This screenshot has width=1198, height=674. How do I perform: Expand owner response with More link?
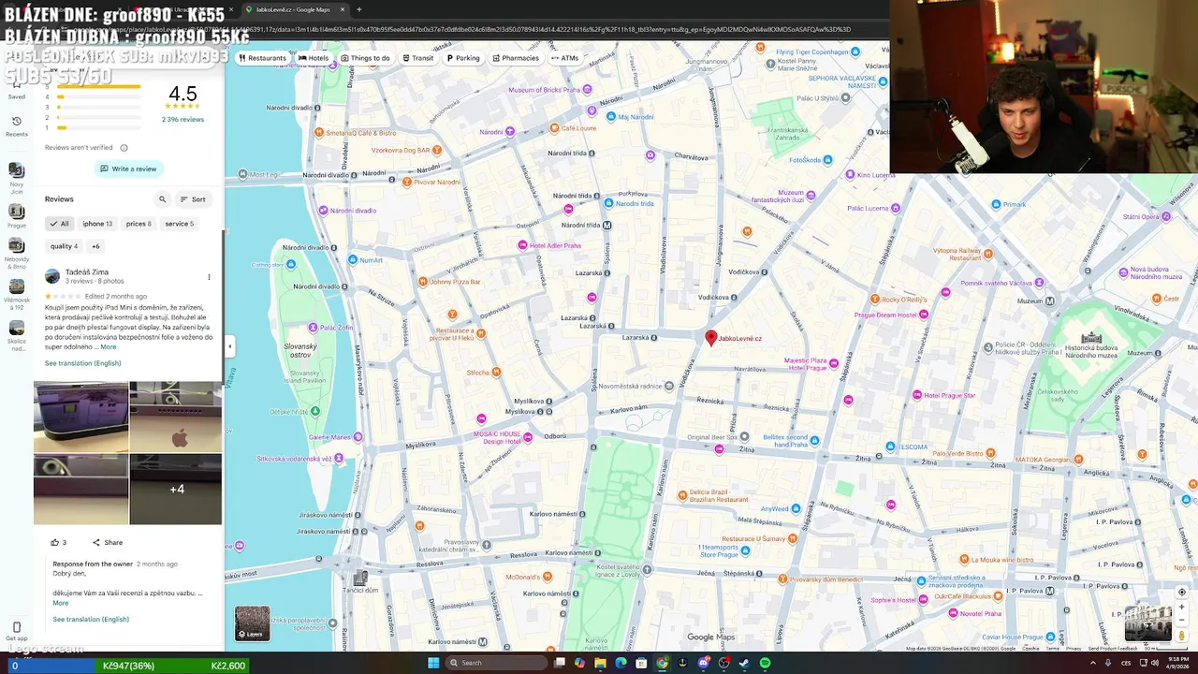coord(61,603)
